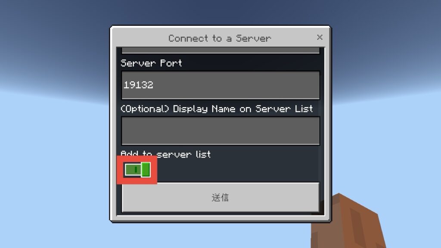Click the Add to server list label
Screen dimensions: 441x248
pos(166,154)
